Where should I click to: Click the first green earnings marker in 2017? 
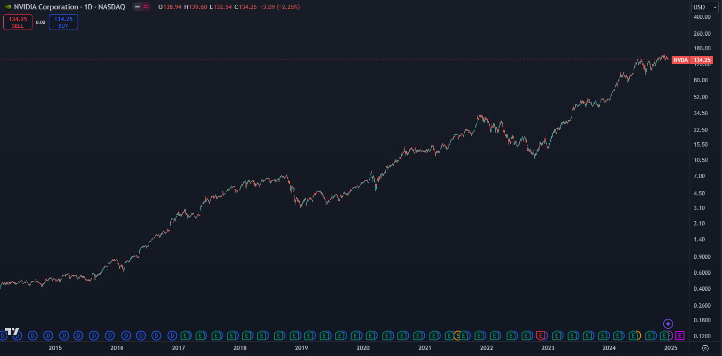pyautogui.click(x=185, y=335)
